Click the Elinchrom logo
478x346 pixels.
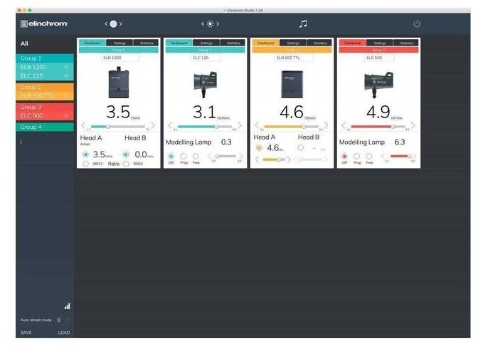click(x=44, y=24)
